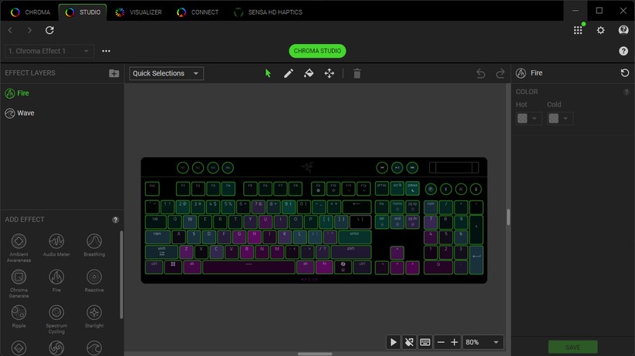Click the canvas vertical scrollbar handle

click(508, 217)
